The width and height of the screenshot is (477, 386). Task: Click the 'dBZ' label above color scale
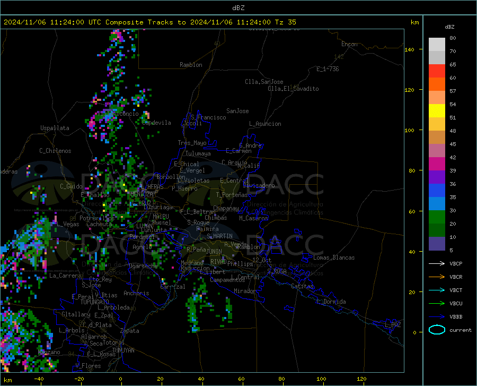pos(449,27)
